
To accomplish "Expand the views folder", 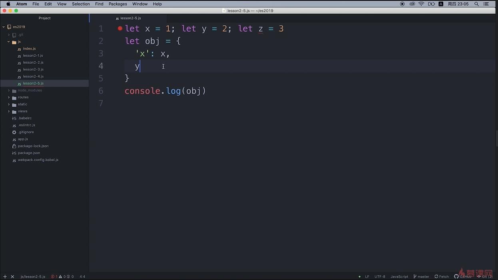I will (9, 111).
